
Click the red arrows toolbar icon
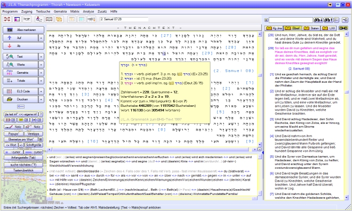click(7, 19)
